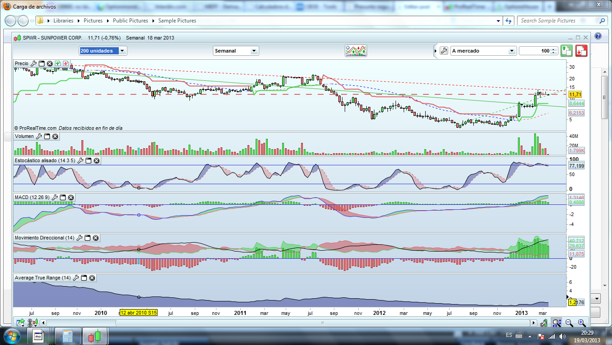Open the indicators and trading systems button
The image size is (612, 345).
356,51
